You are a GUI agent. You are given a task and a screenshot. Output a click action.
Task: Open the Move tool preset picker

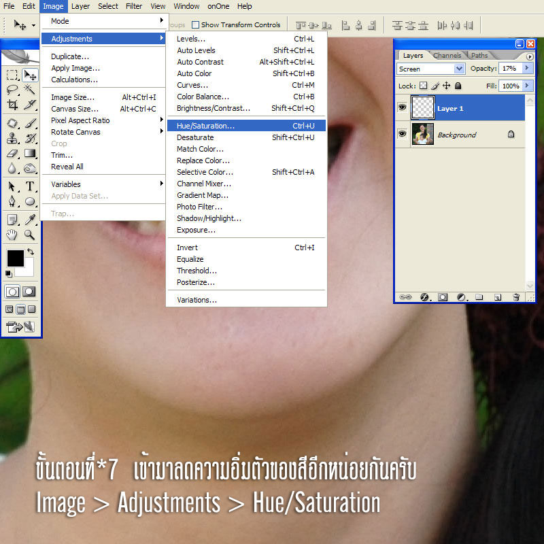[33, 25]
